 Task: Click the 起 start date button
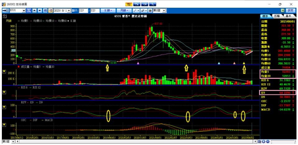(x=45, y=10)
